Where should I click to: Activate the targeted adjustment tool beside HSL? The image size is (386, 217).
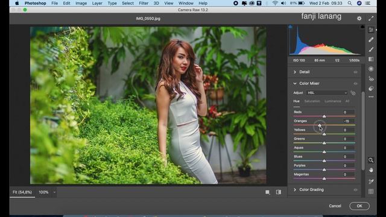tap(353, 93)
